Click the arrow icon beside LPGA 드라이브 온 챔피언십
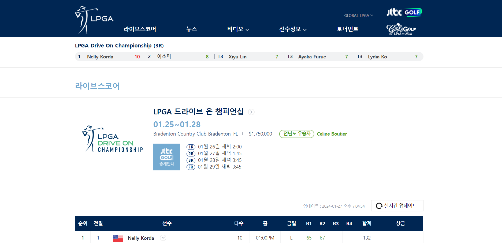502x243 pixels. pyautogui.click(x=251, y=112)
